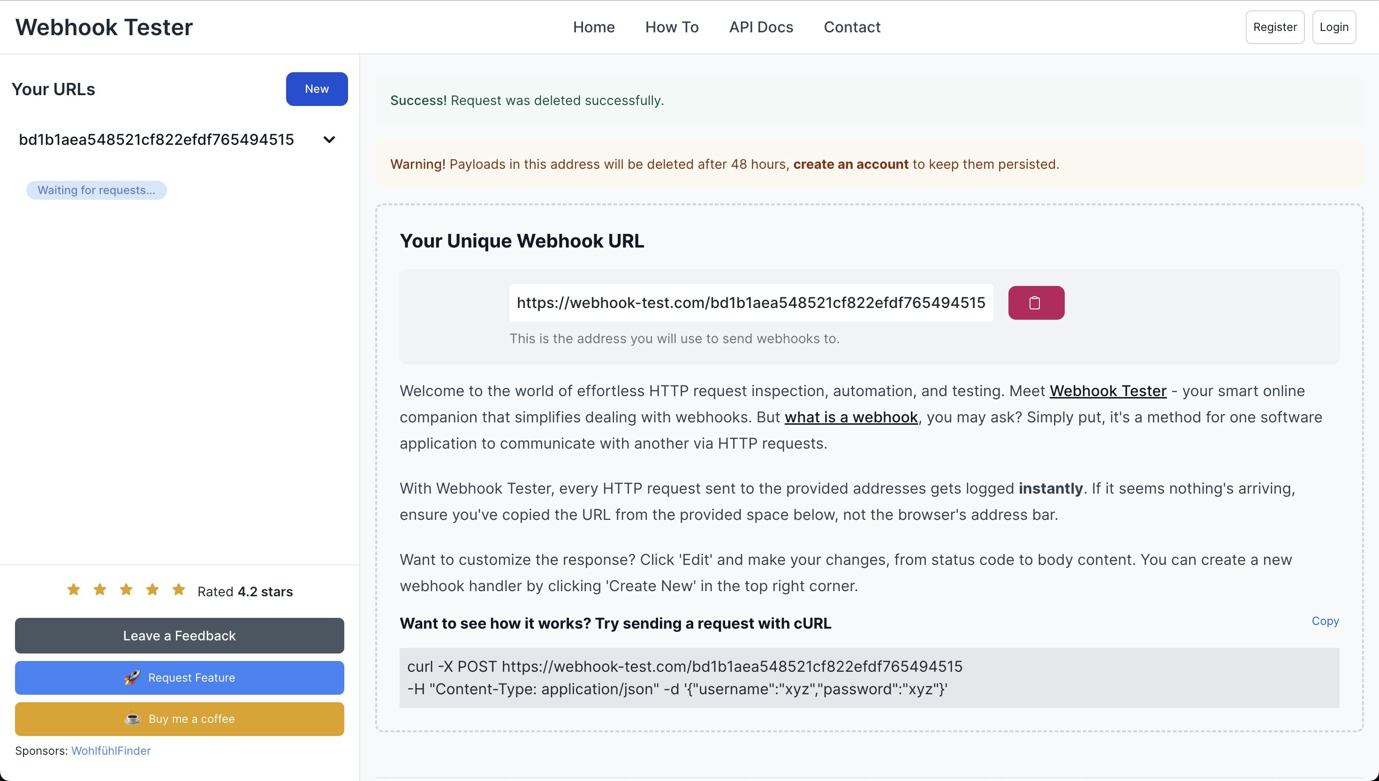The height and width of the screenshot is (781, 1379).
Task: Select the first rating star
Action: [x=74, y=589]
